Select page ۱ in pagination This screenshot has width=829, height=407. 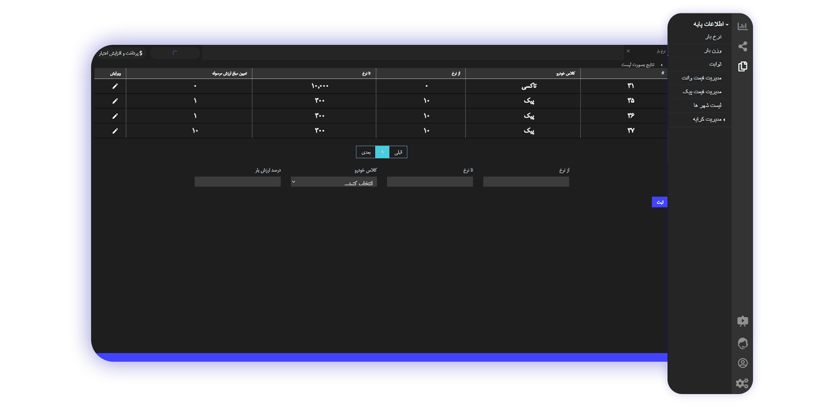[382, 152]
